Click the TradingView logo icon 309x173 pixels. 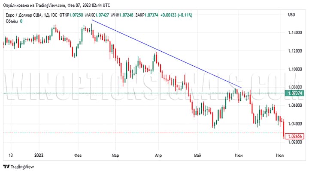click(6, 167)
